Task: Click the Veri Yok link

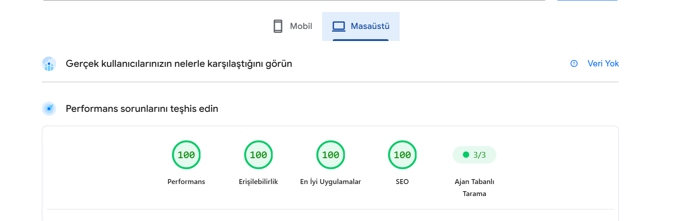Action: click(x=603, y=64)
